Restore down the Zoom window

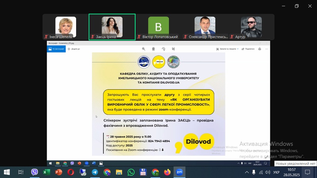(x=296, y=6)
